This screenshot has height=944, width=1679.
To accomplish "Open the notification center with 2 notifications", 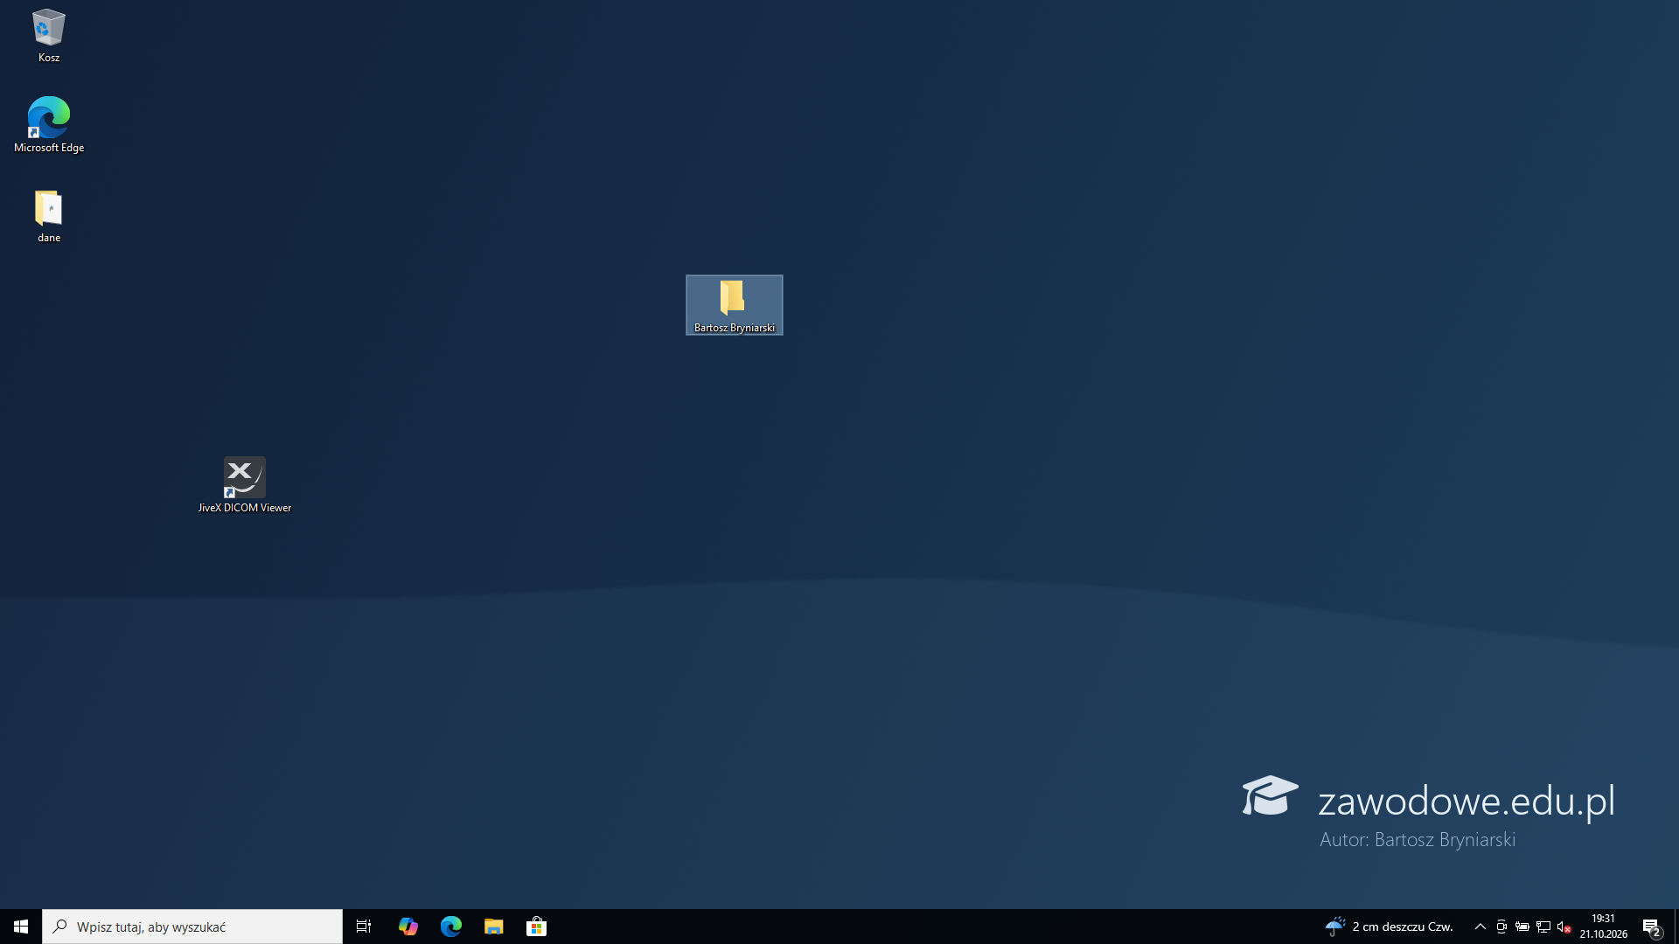I will [x=1652, y=927].
